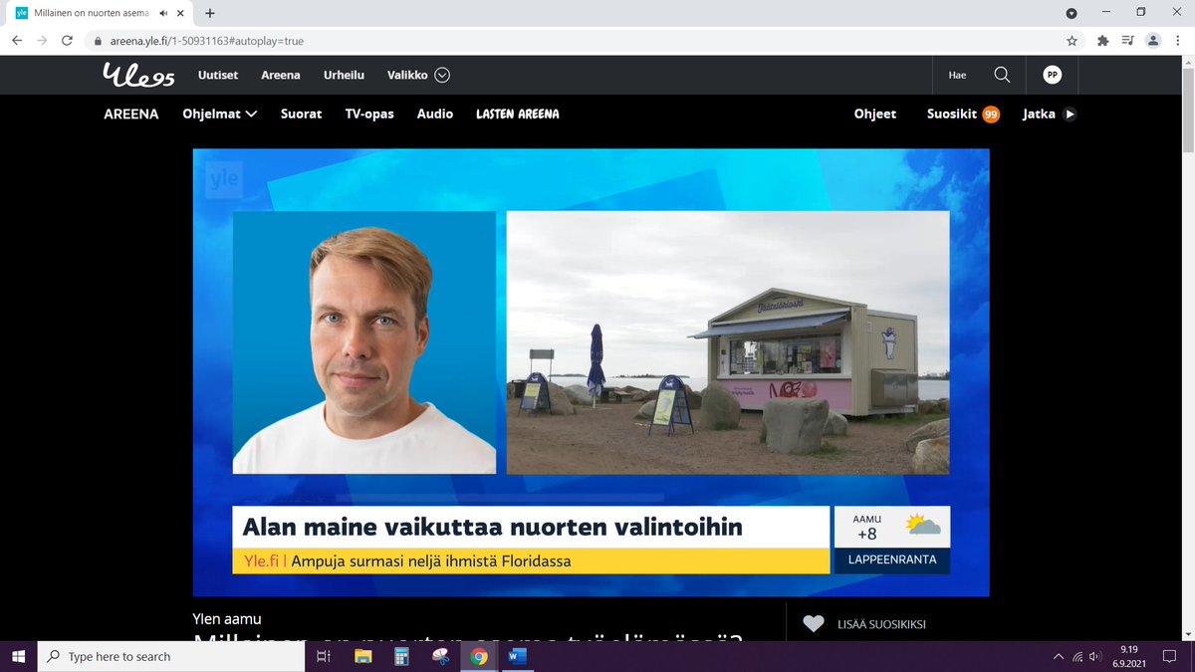1195x672 pixels.
Task: Open the Chrome extensions puzzle icon
Action: point(1102,41)
